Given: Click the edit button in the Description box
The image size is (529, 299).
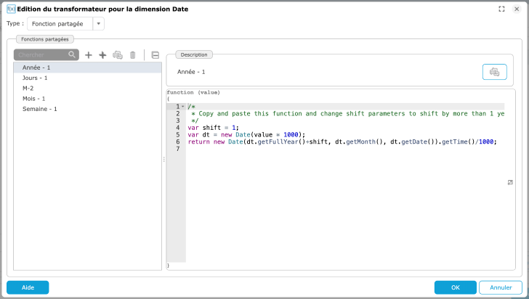Looking at the screenshot, I should tap(494, 72).
